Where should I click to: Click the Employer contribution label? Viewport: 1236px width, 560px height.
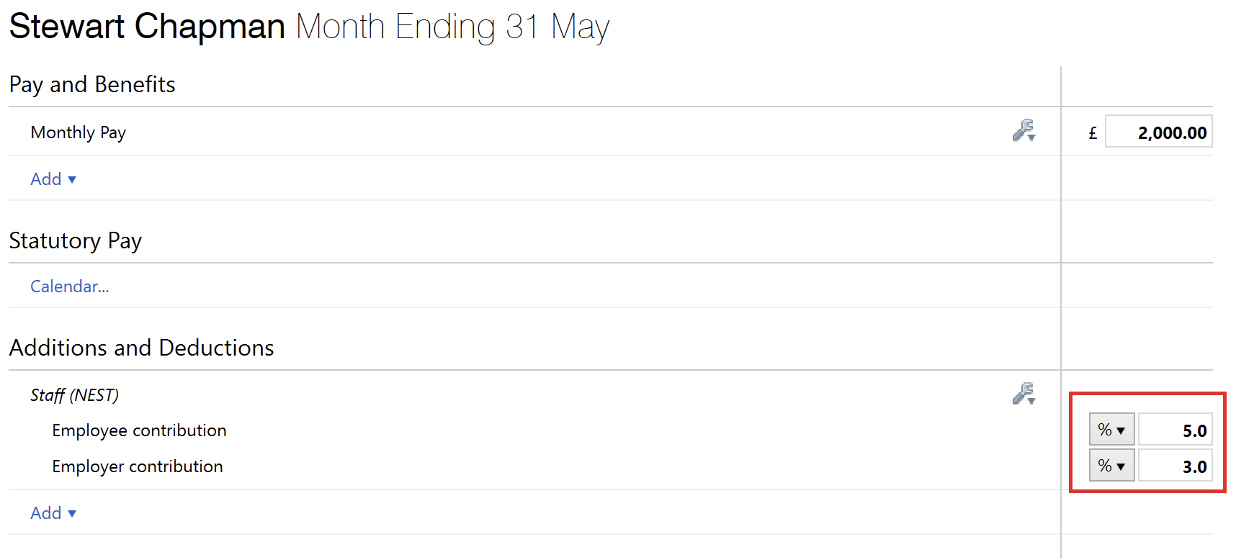tap(138, 466)
